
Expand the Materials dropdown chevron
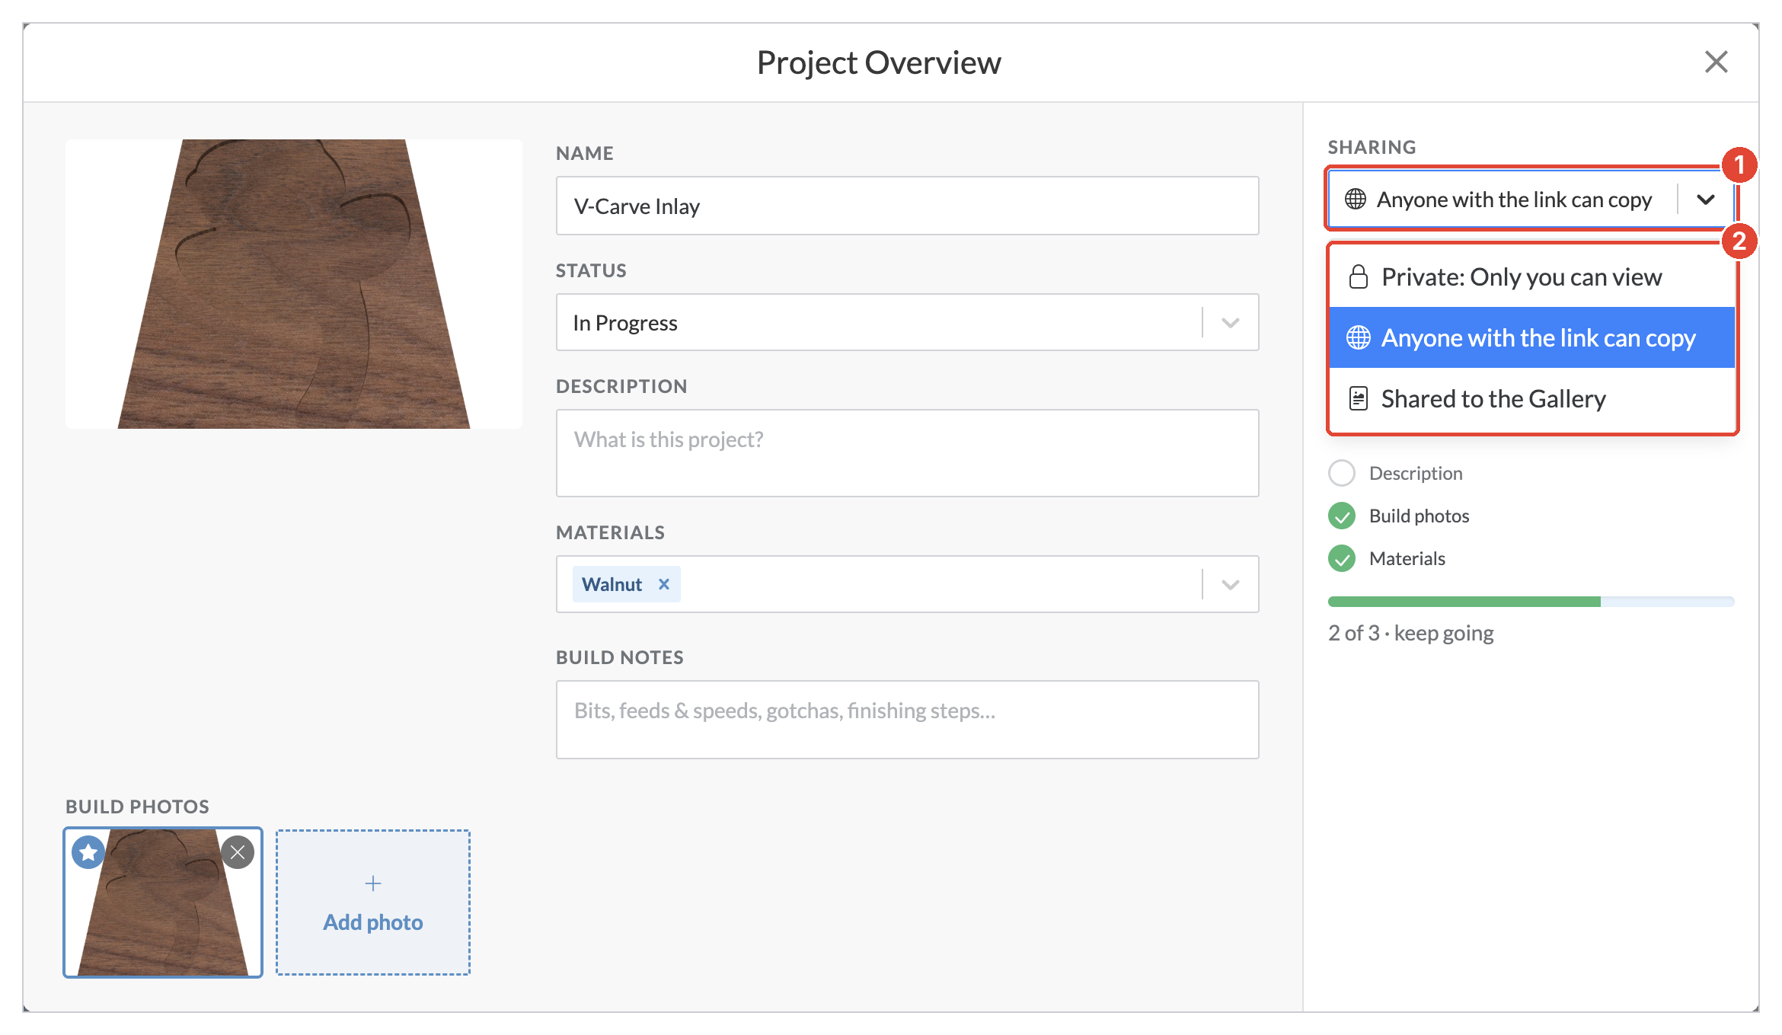click(x=1231, y=584)
